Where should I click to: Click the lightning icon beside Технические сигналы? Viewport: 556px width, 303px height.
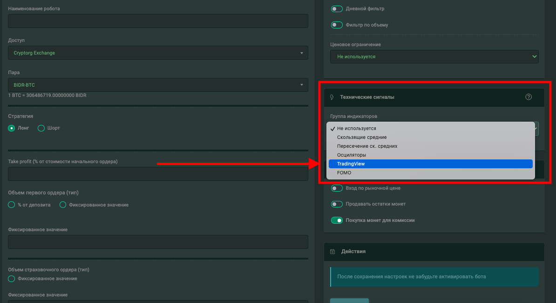332,97
